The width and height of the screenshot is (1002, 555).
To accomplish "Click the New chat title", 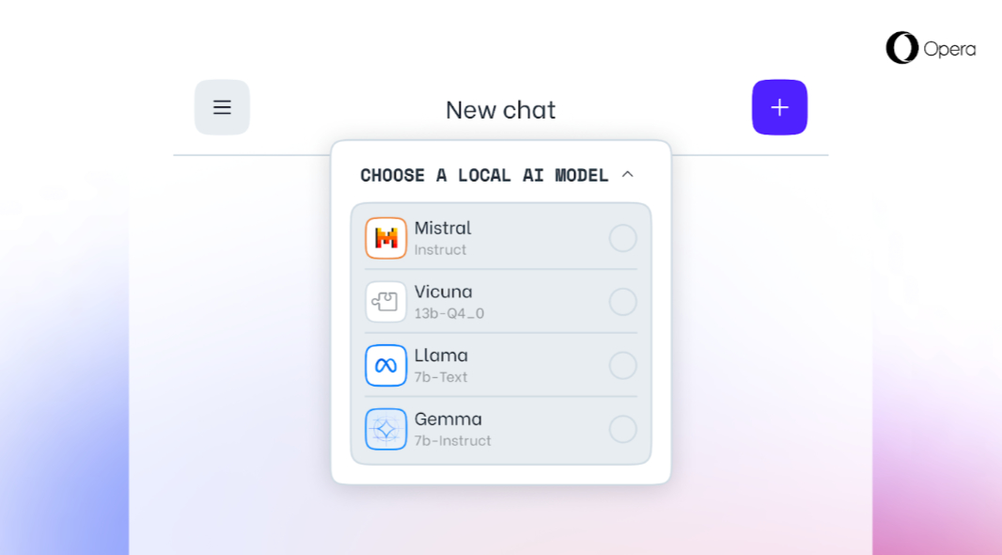I will coord(500,110).
